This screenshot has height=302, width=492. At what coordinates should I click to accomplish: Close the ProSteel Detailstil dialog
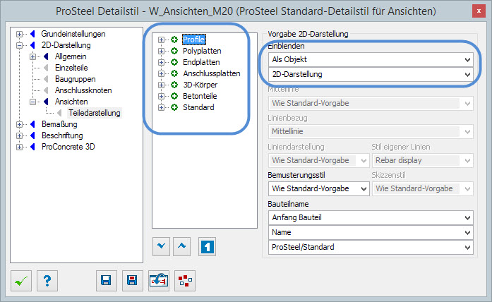[x=479, y=11]
